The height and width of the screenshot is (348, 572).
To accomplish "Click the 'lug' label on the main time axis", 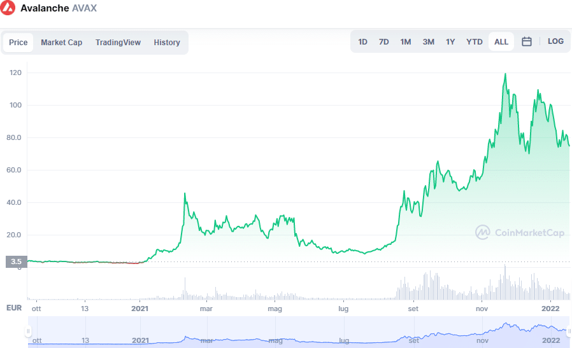I will coord(343,309).
